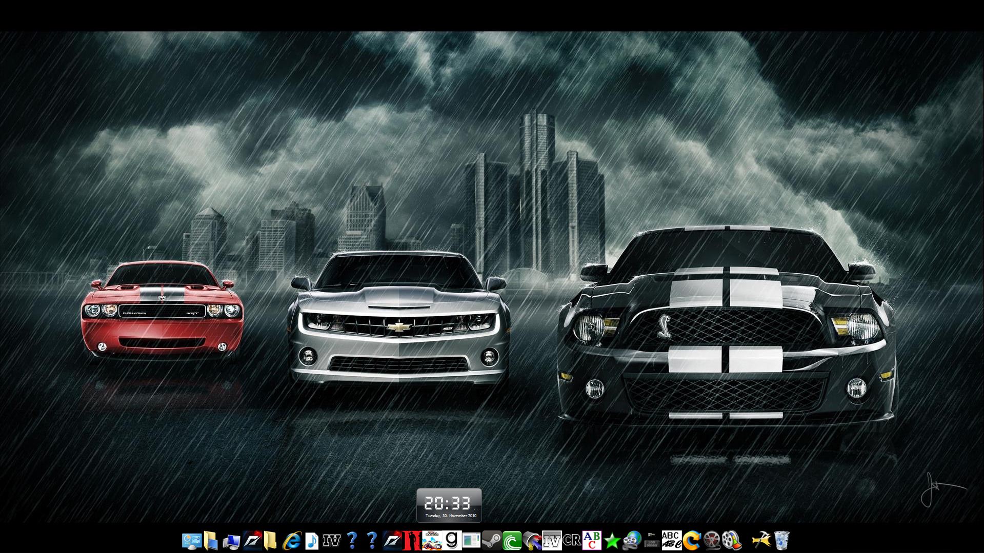Image resolution: width=984 pixels, height=553 pixels.
Task: Open the paint bucket with pencils icon
Action: point(532,541)
